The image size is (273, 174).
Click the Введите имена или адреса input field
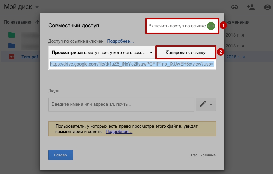click(x=121, y=104)
